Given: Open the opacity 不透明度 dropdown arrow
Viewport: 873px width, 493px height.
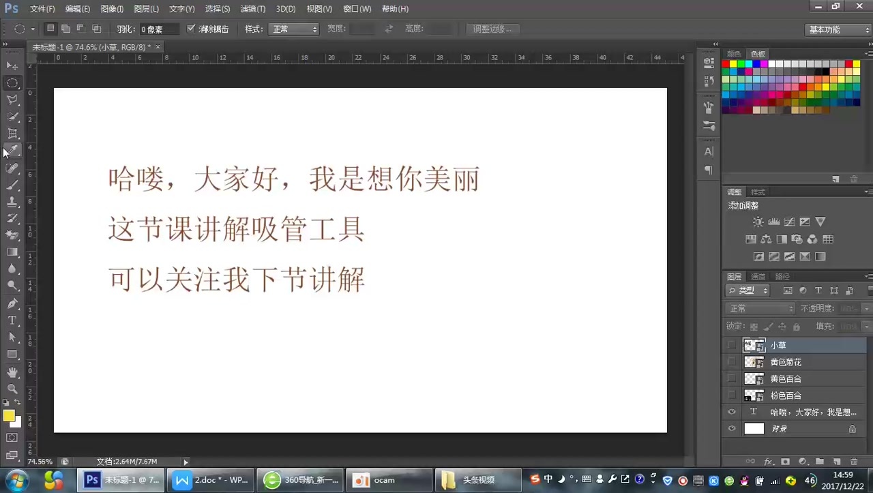Looking at the screenshot, I should (867, 309).
